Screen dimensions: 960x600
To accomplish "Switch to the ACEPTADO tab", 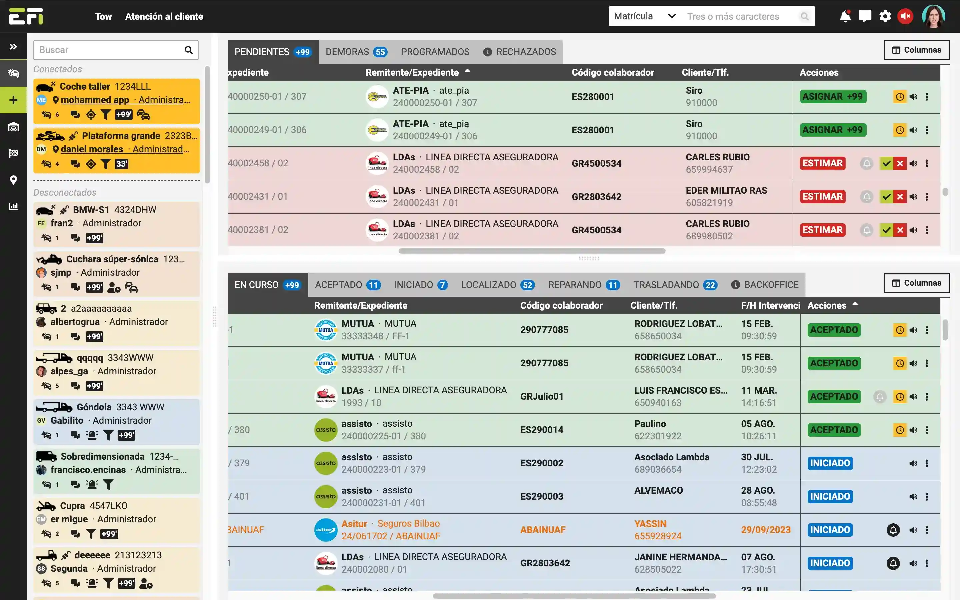I will point(348,285).
